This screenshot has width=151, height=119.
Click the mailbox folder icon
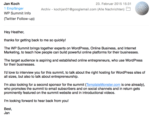pyautogui.click(x=128, y=9)
